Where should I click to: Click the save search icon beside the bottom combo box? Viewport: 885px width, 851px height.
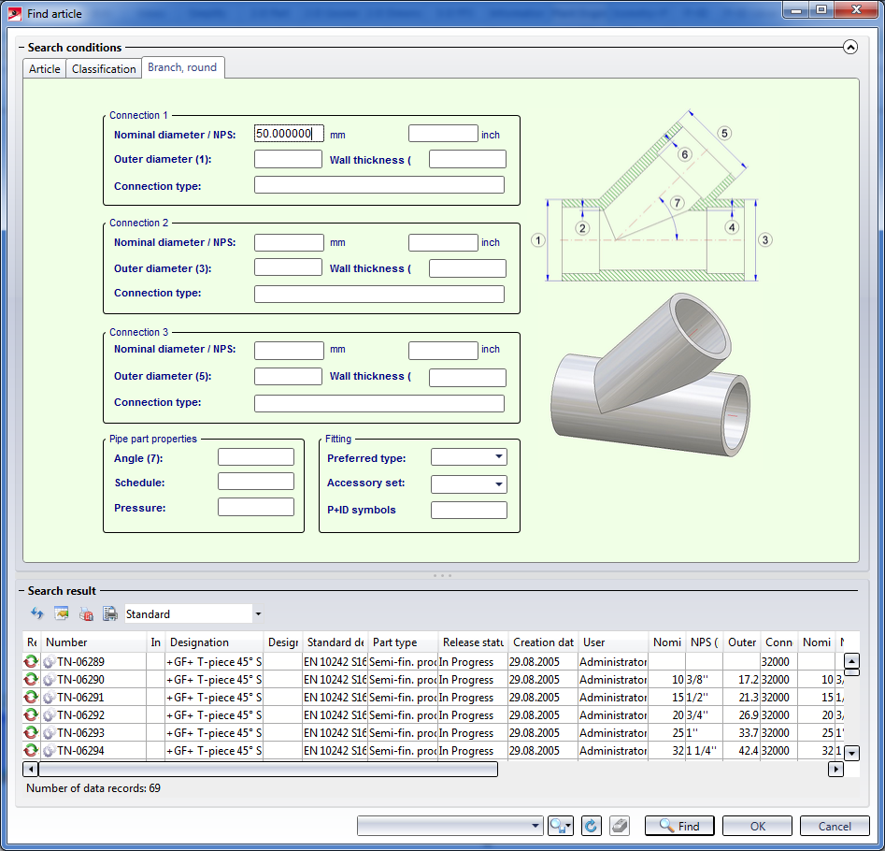(561, 826)
